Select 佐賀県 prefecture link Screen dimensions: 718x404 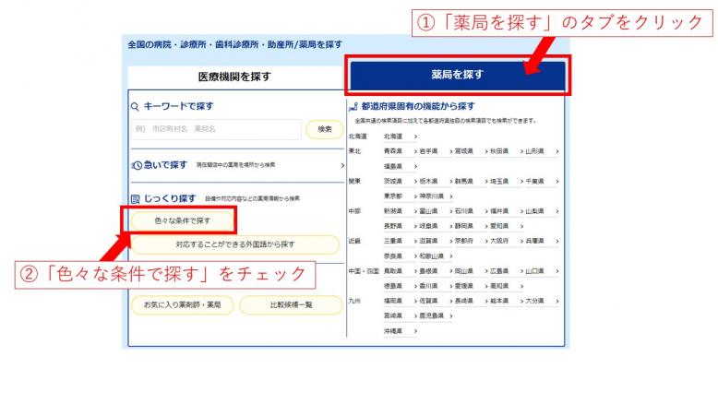[x=436, y=301]
